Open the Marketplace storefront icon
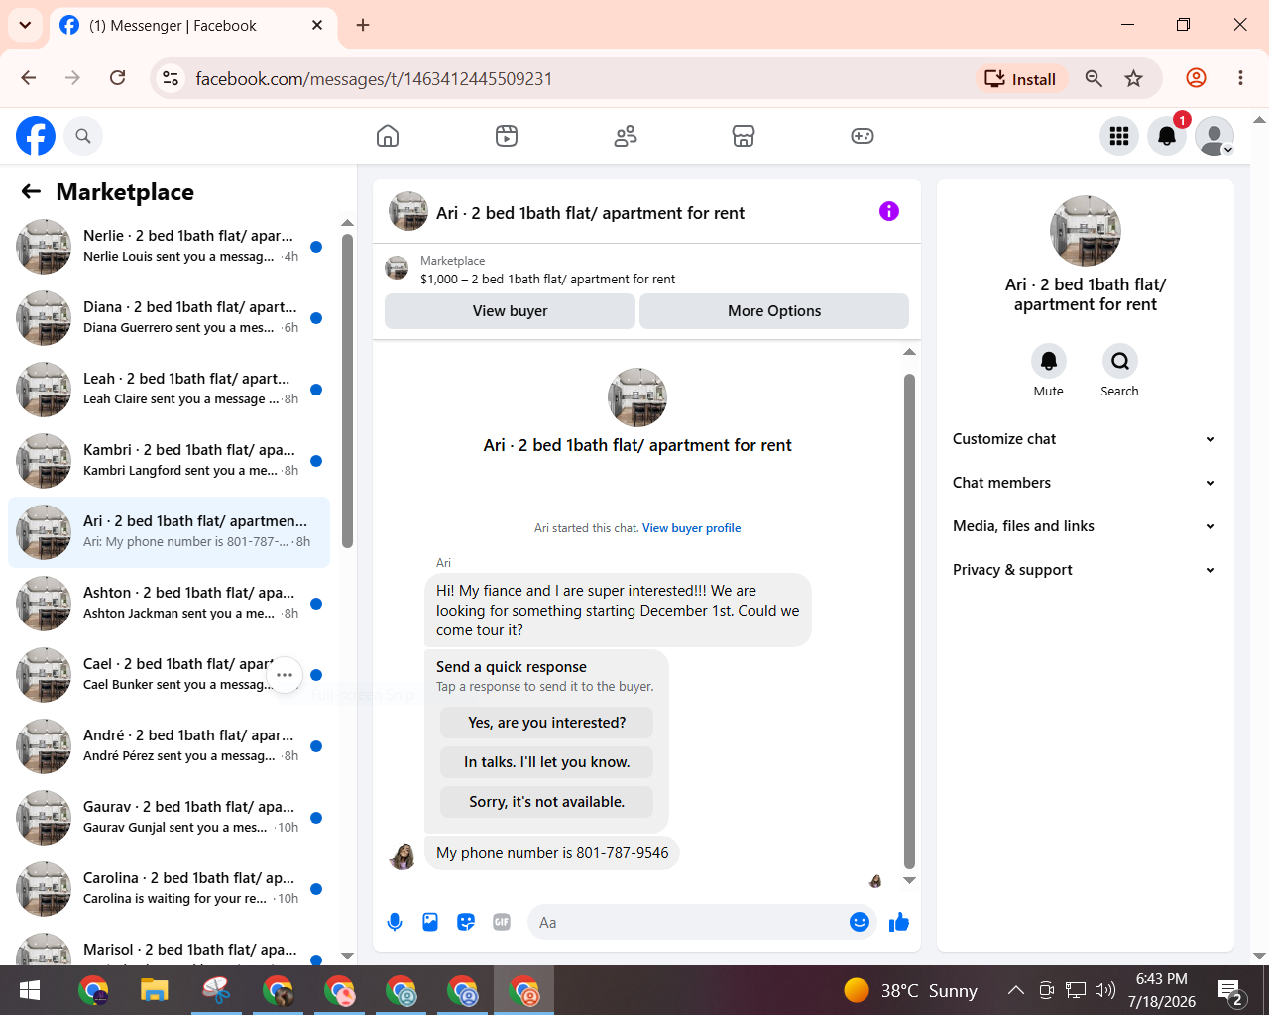This screenshot has height=1015, width=1269. 744,136
